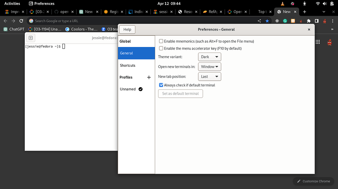Image resolution: width=338 pixels, height=189 pixels.
Task: Select the Unnamed profile in sidebar
Action: (x=128, y=89)
